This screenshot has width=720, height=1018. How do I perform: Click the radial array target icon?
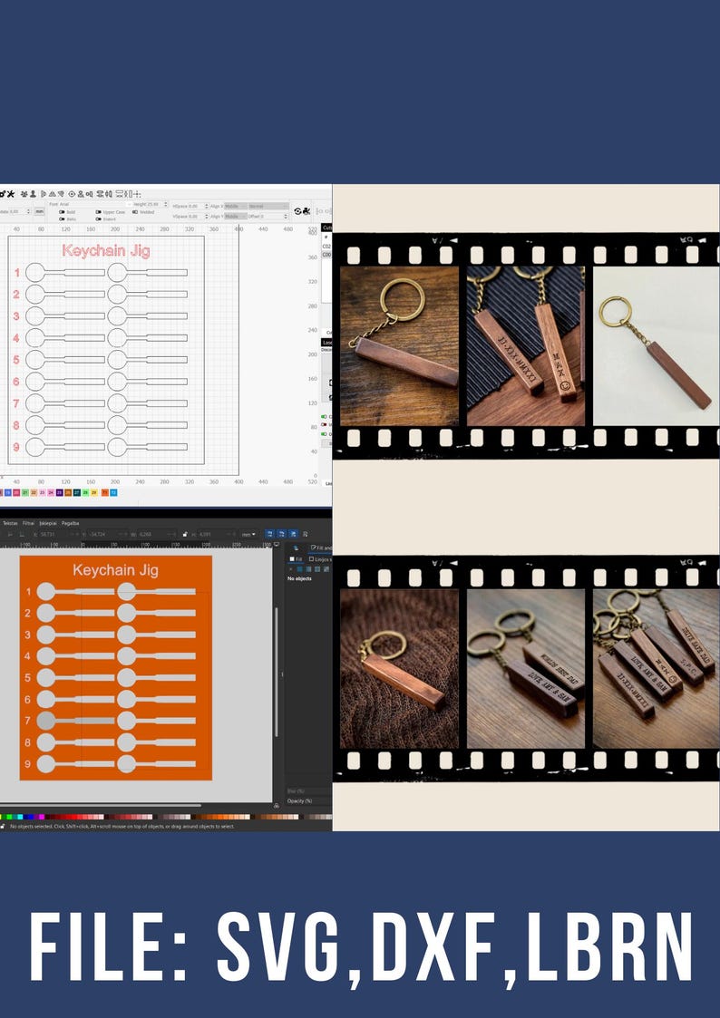pos(72,194)
